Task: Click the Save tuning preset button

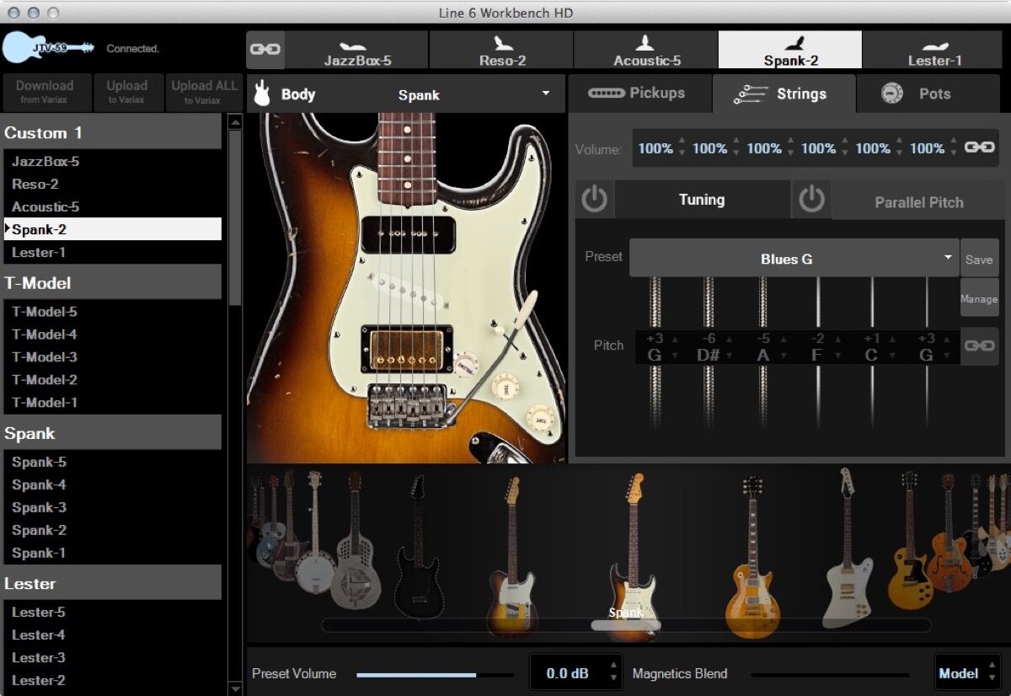Action: tap(979, 259)
